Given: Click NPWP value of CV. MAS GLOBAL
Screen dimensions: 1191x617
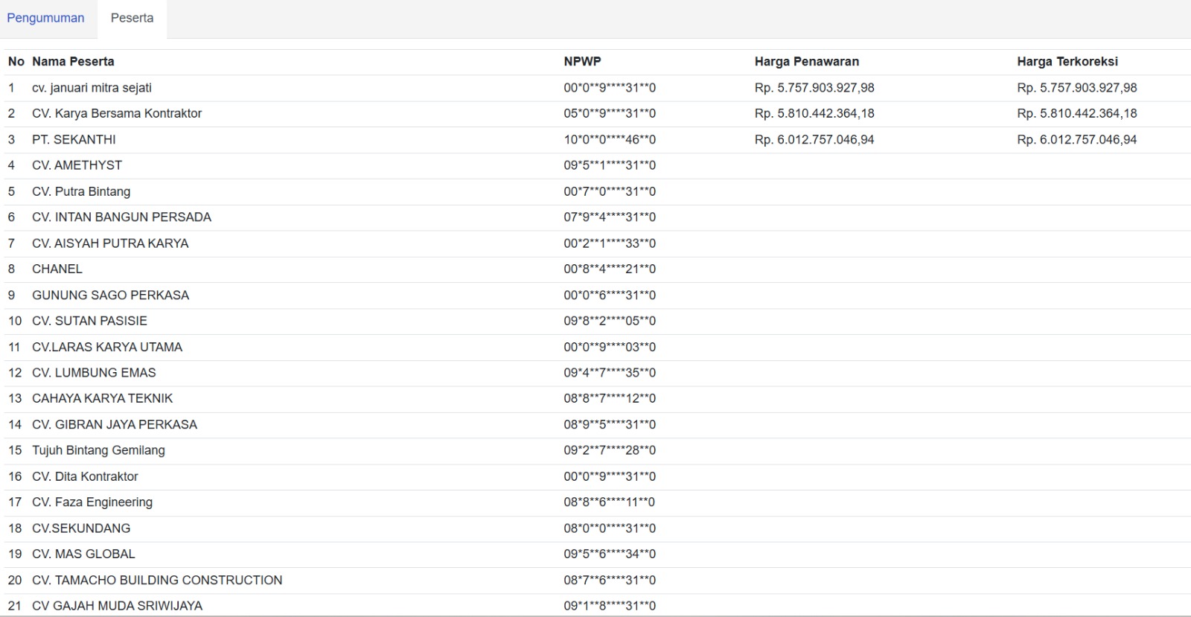Looking at the screenshot, I should tap(610, 554).
